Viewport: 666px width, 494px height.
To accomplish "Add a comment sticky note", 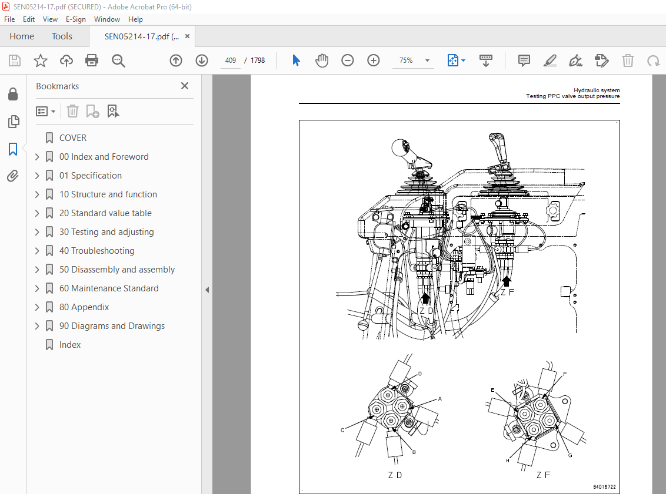I will (x=524, y=61).
